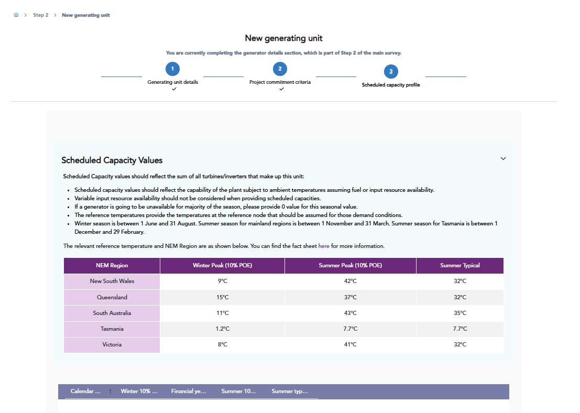
Task: Sort by the Calendar column header
Action: 85,392
